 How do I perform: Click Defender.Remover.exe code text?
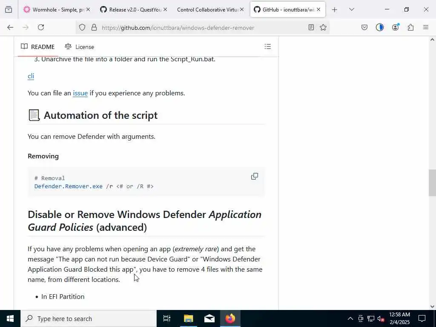point(69,186)
